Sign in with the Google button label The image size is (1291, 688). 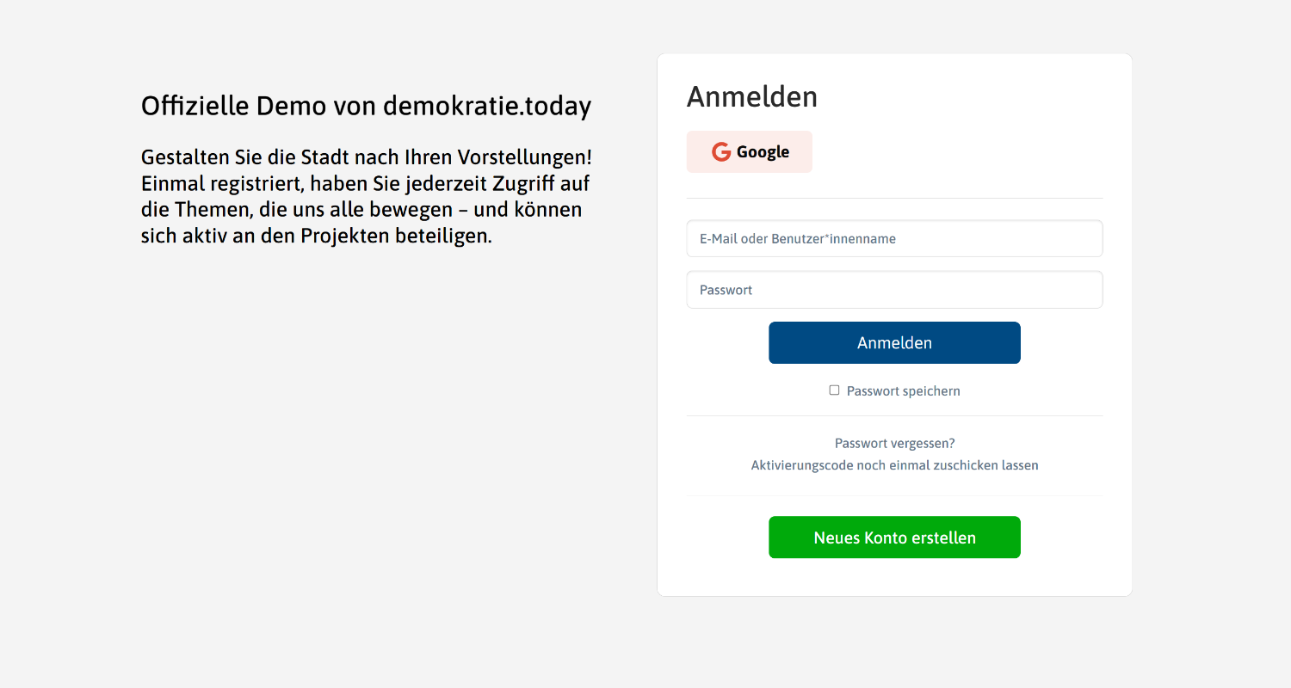point(763,152)
